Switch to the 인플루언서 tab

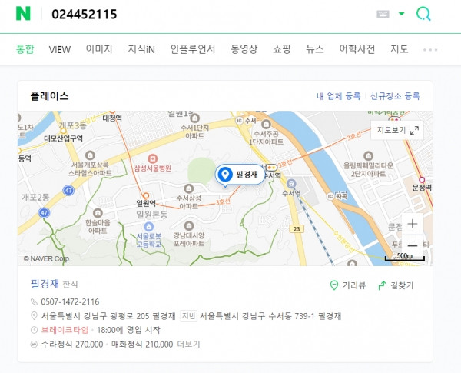click(x=193, y=49)
